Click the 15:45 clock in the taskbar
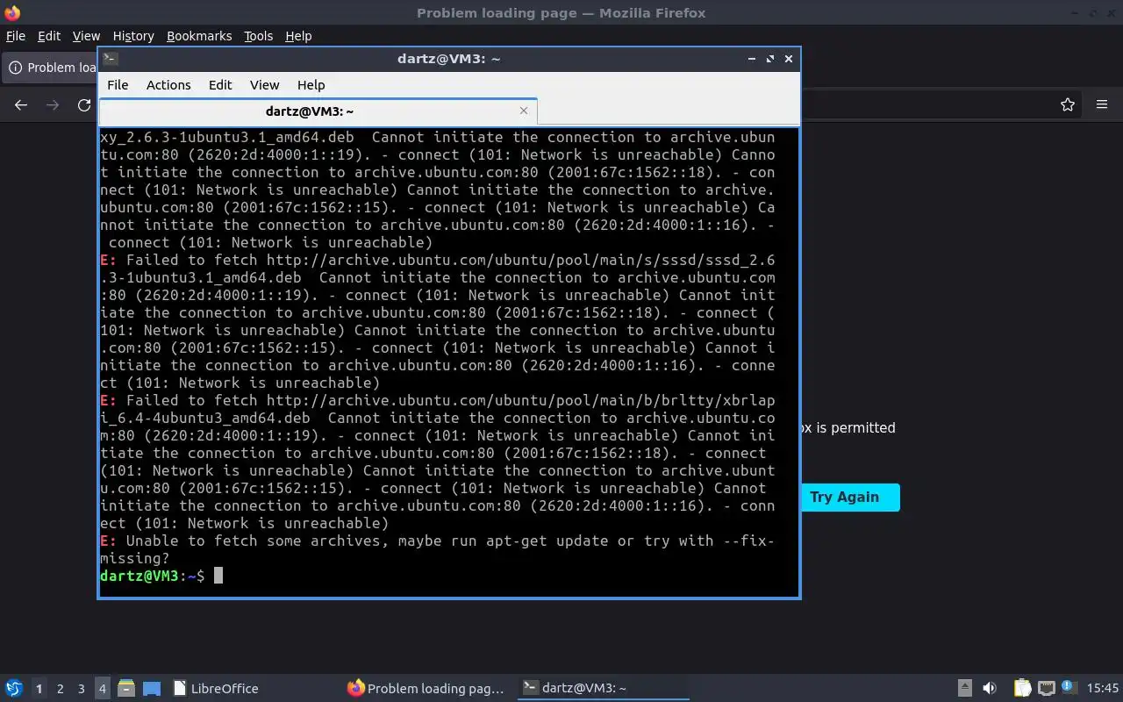This screenshot has width=1123, height=702. click(1103, 689)
